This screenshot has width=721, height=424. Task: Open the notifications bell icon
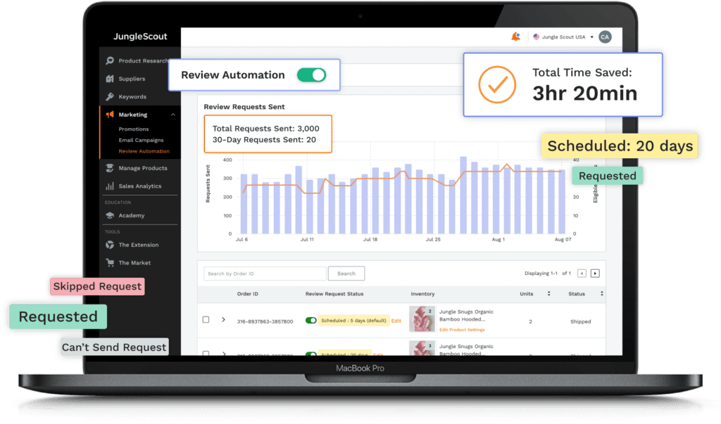515,37
